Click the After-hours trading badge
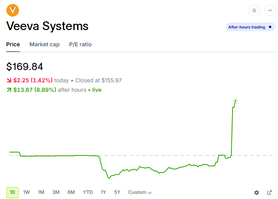The height and width of the screenshot is (199, 278). 250,27
